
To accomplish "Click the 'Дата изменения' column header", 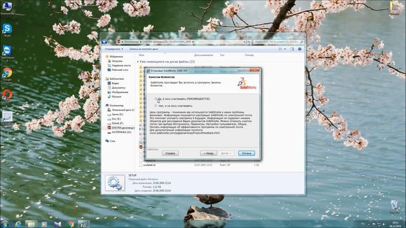I will 204,55.
